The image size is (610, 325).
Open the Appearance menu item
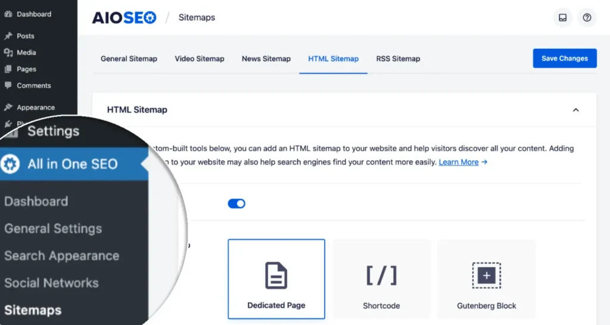(x=36, y=107)
